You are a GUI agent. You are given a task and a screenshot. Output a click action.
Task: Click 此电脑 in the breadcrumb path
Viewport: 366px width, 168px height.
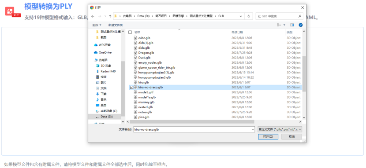127,16
